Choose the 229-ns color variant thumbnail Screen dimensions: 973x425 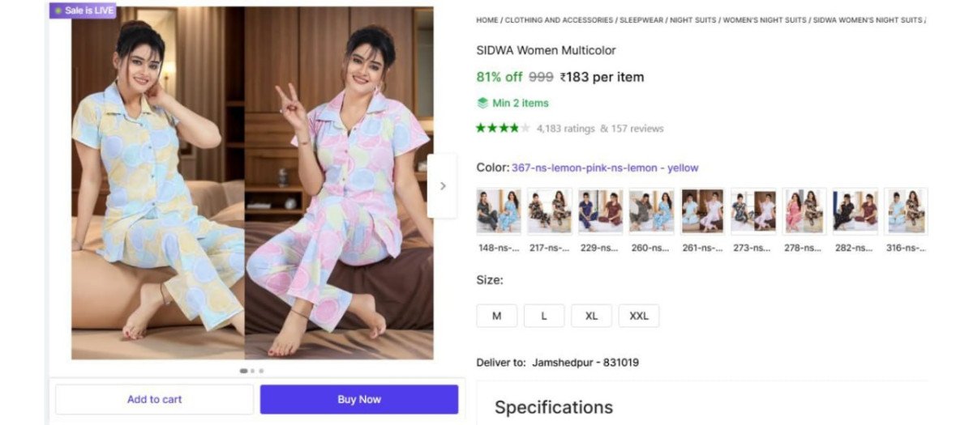[600, 211]
